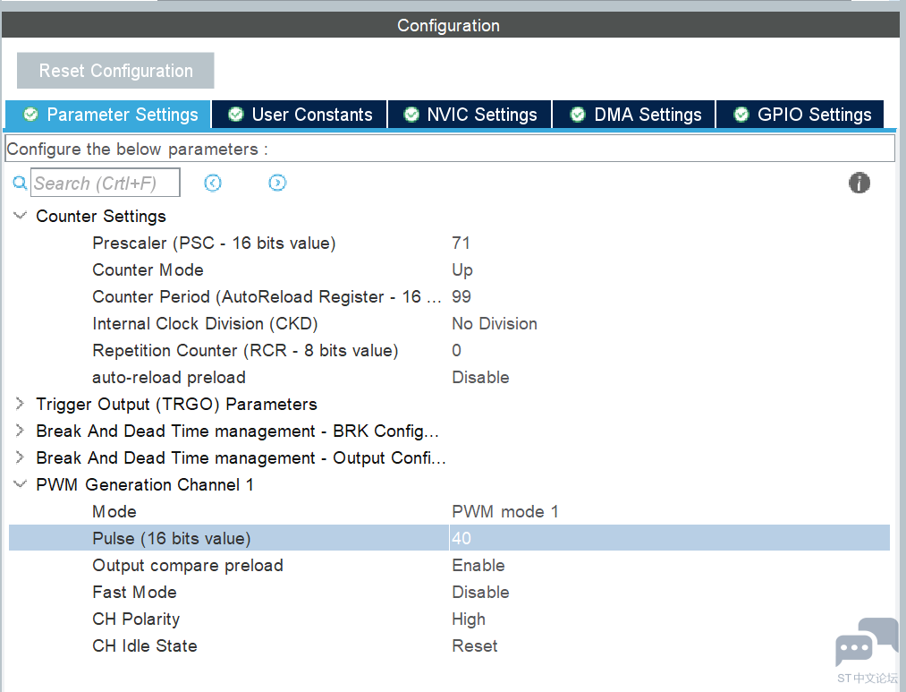Open the DMA Settings tab
906x692 pixels.
coord(636,115)
